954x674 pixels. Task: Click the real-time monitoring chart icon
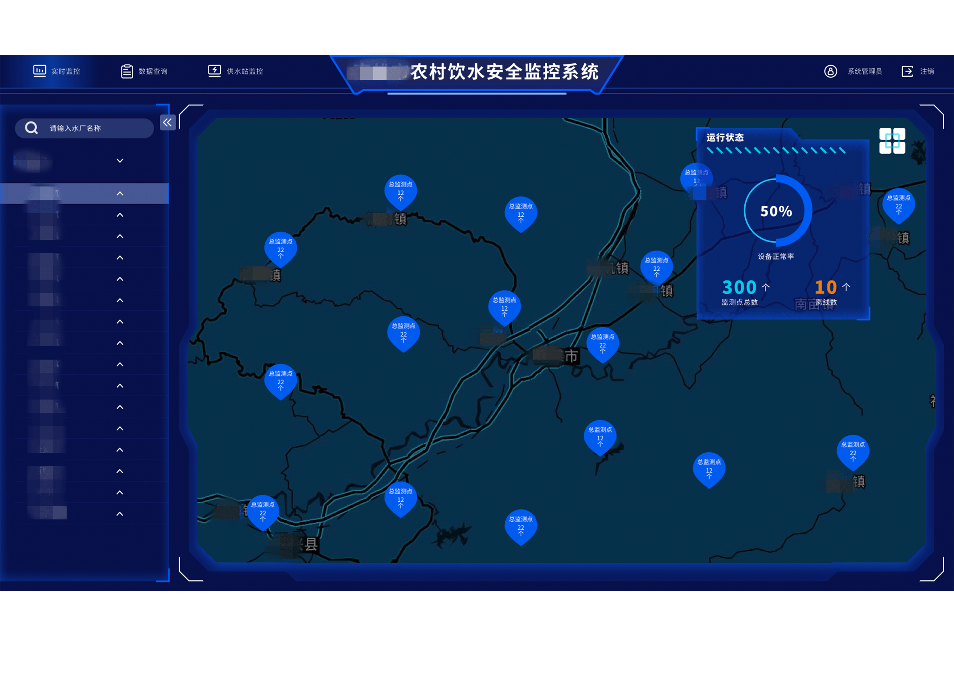tap(40, 71)
